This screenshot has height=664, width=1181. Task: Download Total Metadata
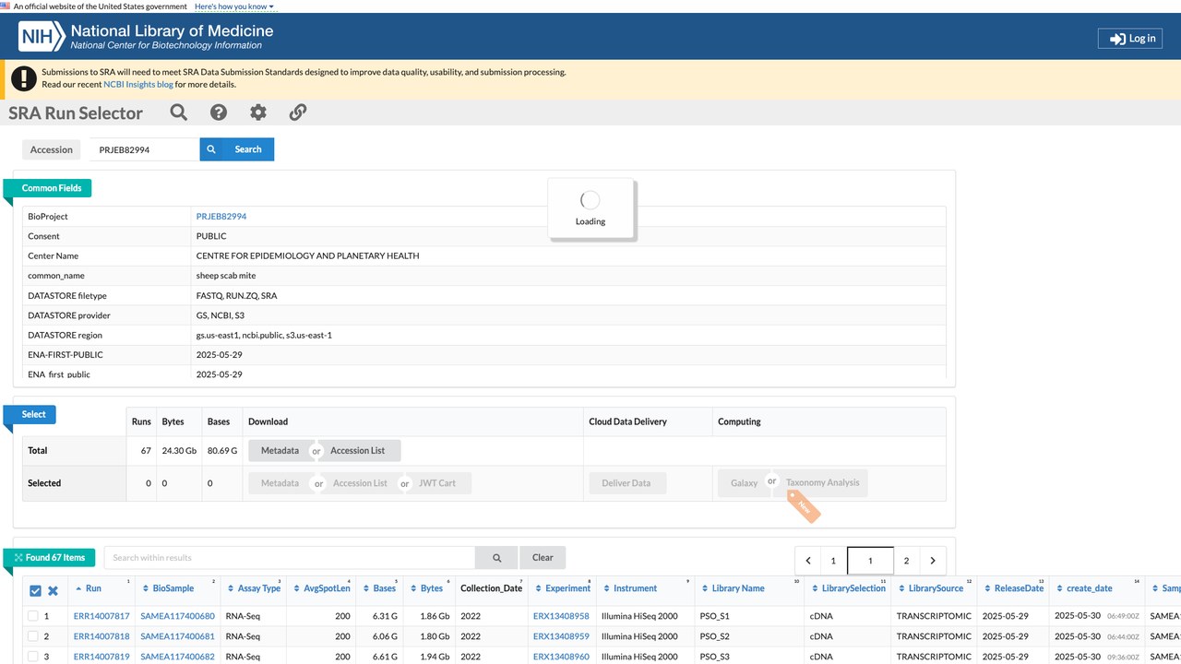click(x=280, y=451)
